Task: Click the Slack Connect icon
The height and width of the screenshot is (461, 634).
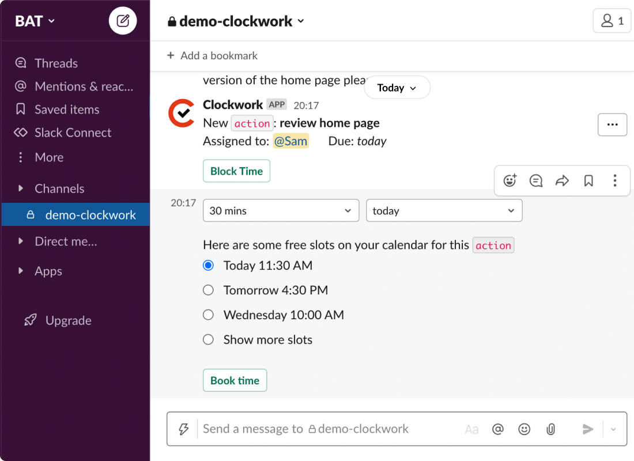Action: coord(21,132)
